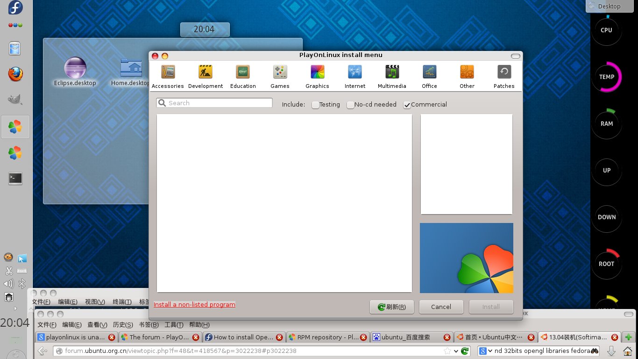
Task: Reload the page with green refresh icon
Action: [465, 351]
